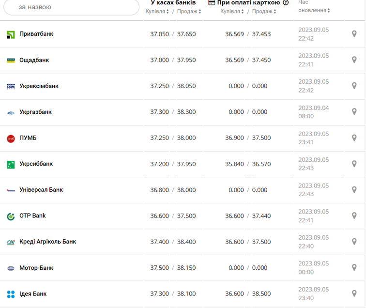Click the ПУМБ location pin icon

[x=354, y=138]
